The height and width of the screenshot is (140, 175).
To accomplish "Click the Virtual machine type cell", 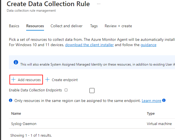I will point(159,124).
